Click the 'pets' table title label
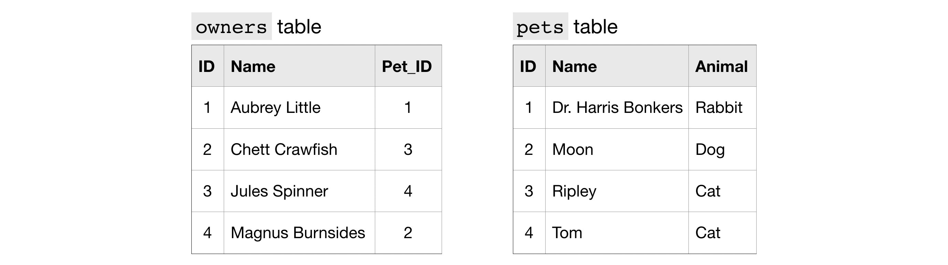This screenshot has width=948, height=265. pyautogui.click(x=540, y=27)
